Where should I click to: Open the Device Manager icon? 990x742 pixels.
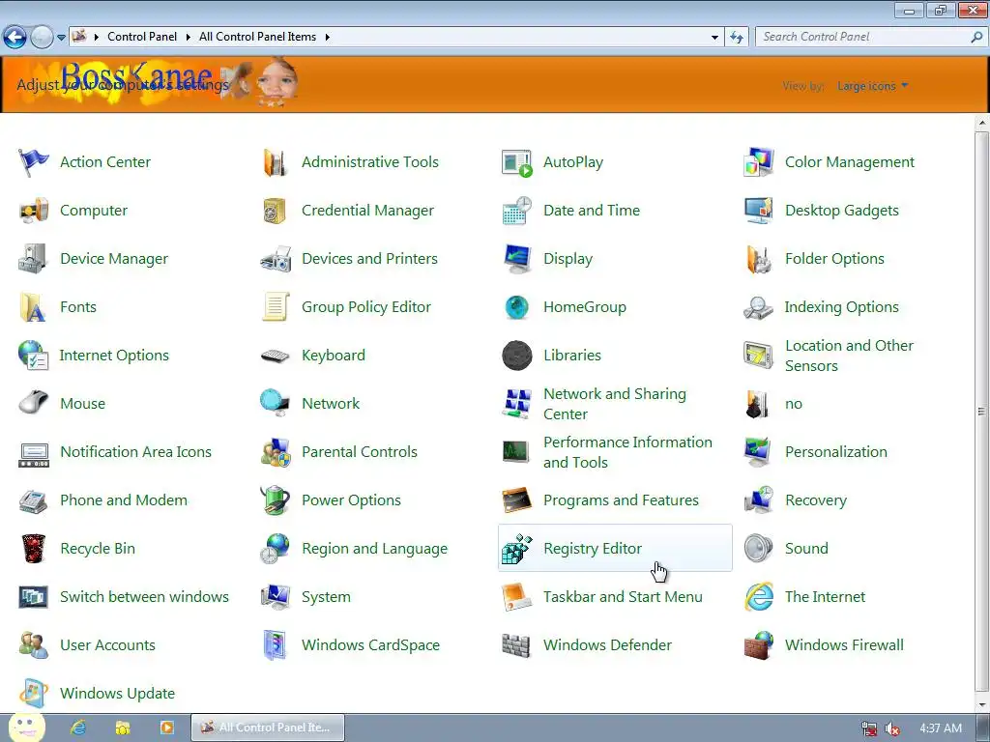coord(33,259)
